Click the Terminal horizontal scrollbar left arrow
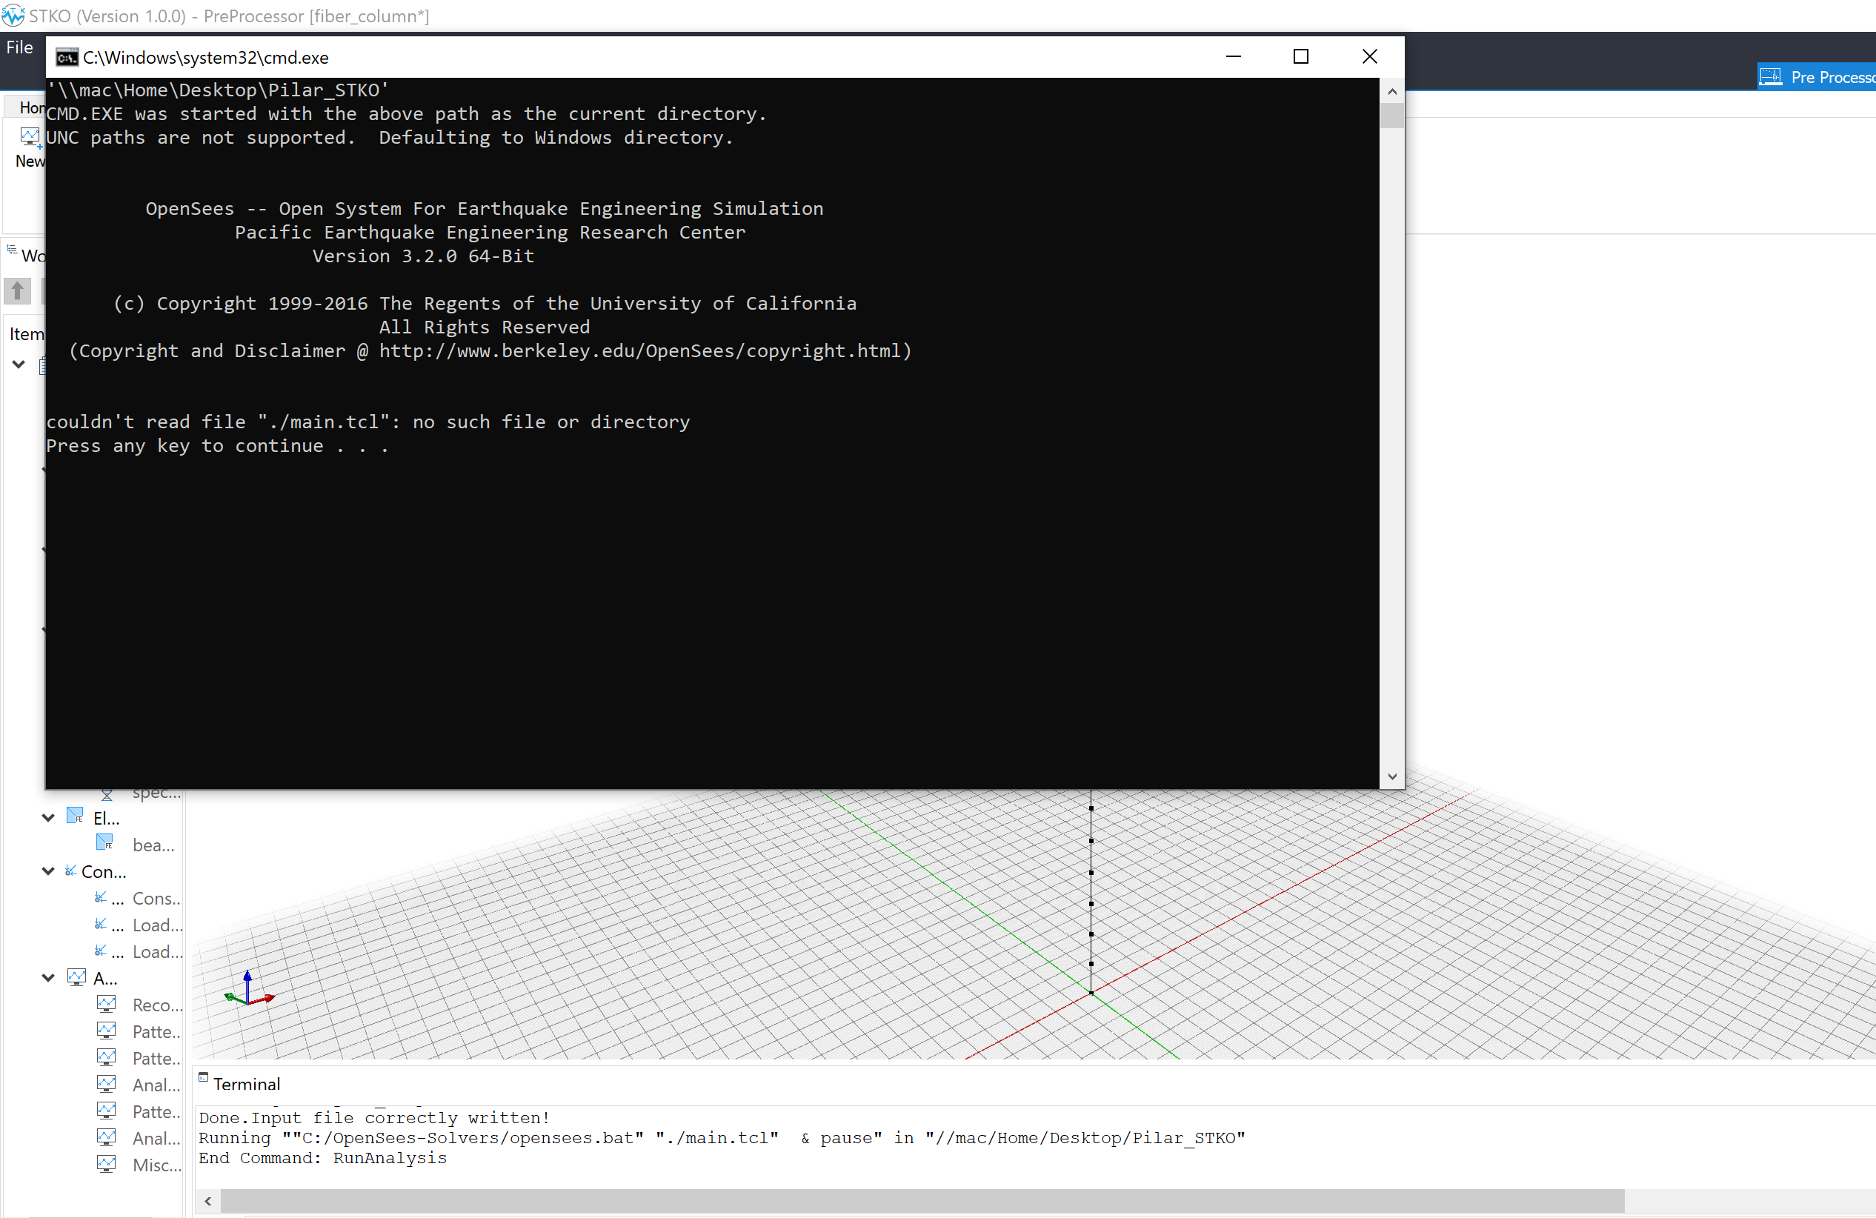The image size is (1876, 1218). pos(208,1201)
